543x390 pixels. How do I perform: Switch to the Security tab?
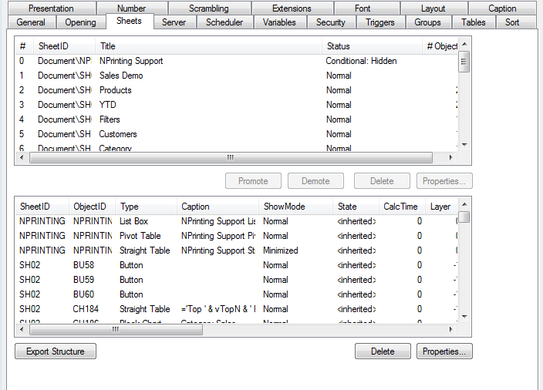point(331,22)
